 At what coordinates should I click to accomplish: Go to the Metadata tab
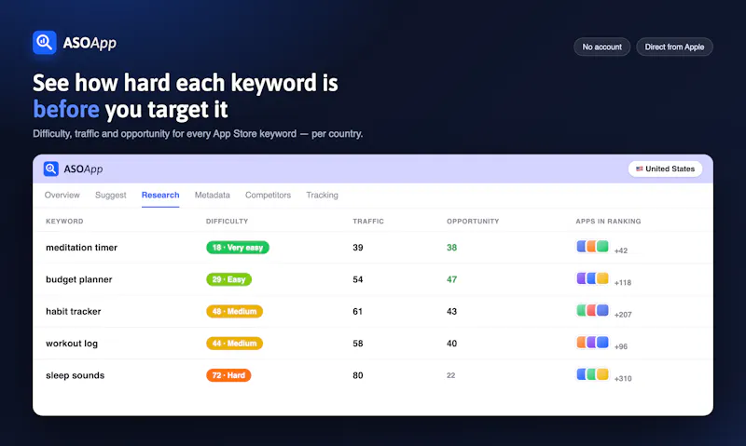[x=213, y=196]
